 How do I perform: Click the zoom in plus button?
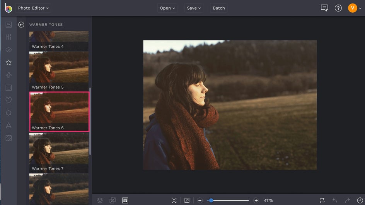256,200
